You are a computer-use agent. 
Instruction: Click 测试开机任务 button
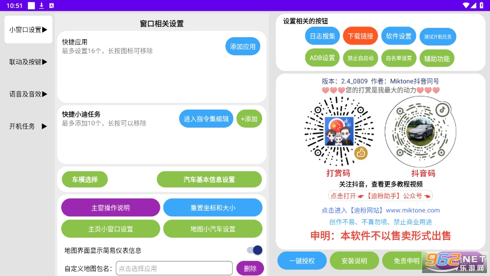pyautogui.click(x=438, y=37)
